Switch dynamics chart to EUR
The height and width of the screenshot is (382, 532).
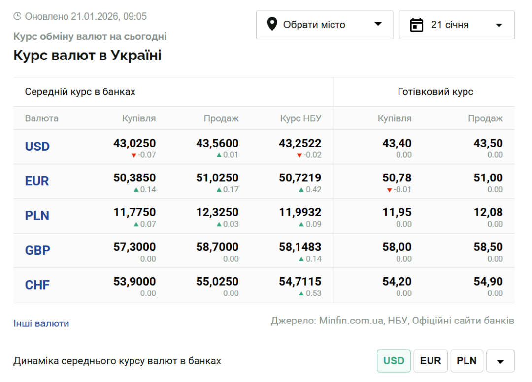coord(431,361)
